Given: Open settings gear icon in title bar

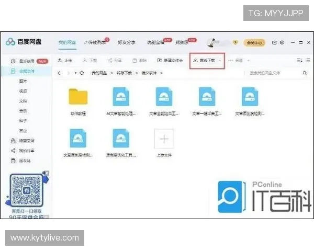Looking at the screenshot, I should (282, 42).
